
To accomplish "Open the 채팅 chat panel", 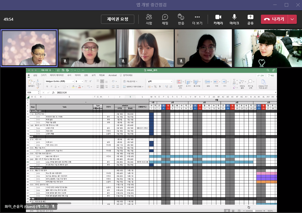I will [x=165, y=19].
